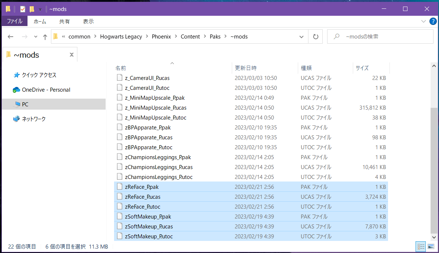Click the 315,812 KB size cell
This screenshot has height=253, width=439.
pyautogui.click(x=372, y=108)
